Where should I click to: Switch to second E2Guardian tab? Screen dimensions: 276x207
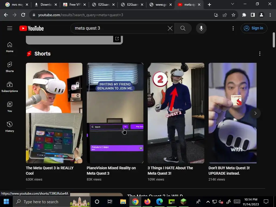132,5
